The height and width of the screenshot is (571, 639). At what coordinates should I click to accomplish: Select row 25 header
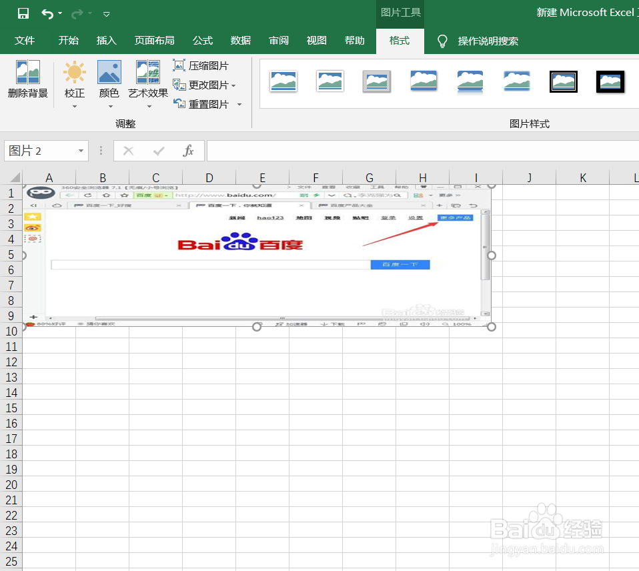tap(11, 561)
